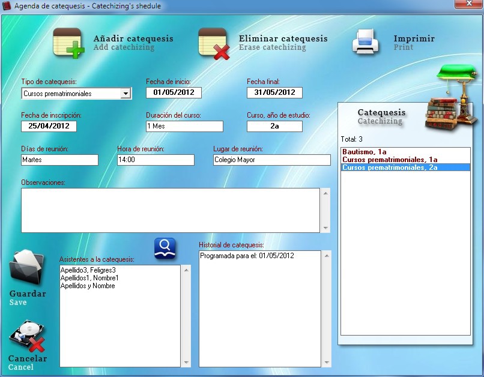Image resolution: width=484 pixels, height=377 pixels.
Task: Click the search attendees magnifier icon
Action: [x=165, y=249]
